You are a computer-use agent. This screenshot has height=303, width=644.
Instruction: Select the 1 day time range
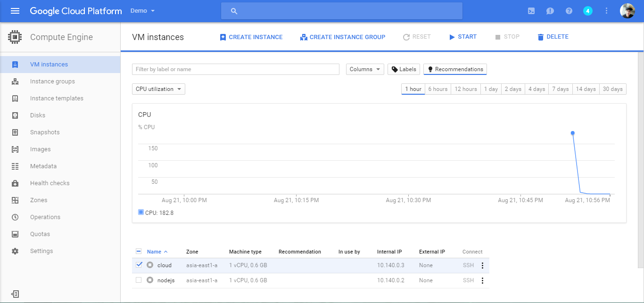point(491,89)
